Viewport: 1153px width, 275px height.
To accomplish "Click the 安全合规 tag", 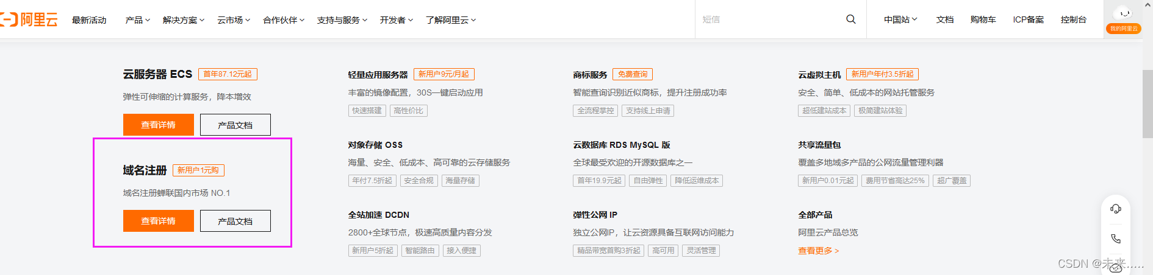I will pyautogui.click(x=418, y=181).
